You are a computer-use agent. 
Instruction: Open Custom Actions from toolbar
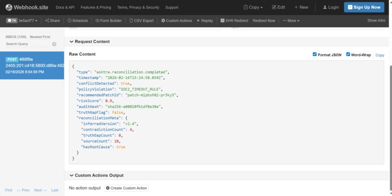pyautogui.click(x=177, y=21)
